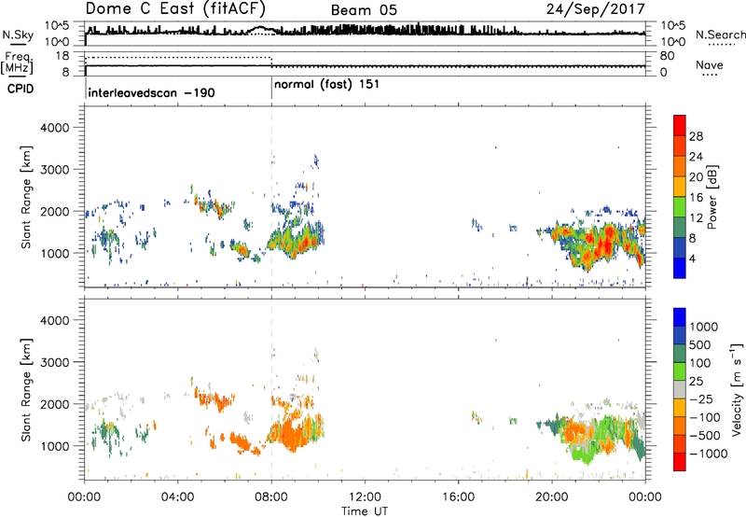This screenshot has width=746, height=517.
Task: Click the '80' Nave axis tick
Action: tap(667, 56)
